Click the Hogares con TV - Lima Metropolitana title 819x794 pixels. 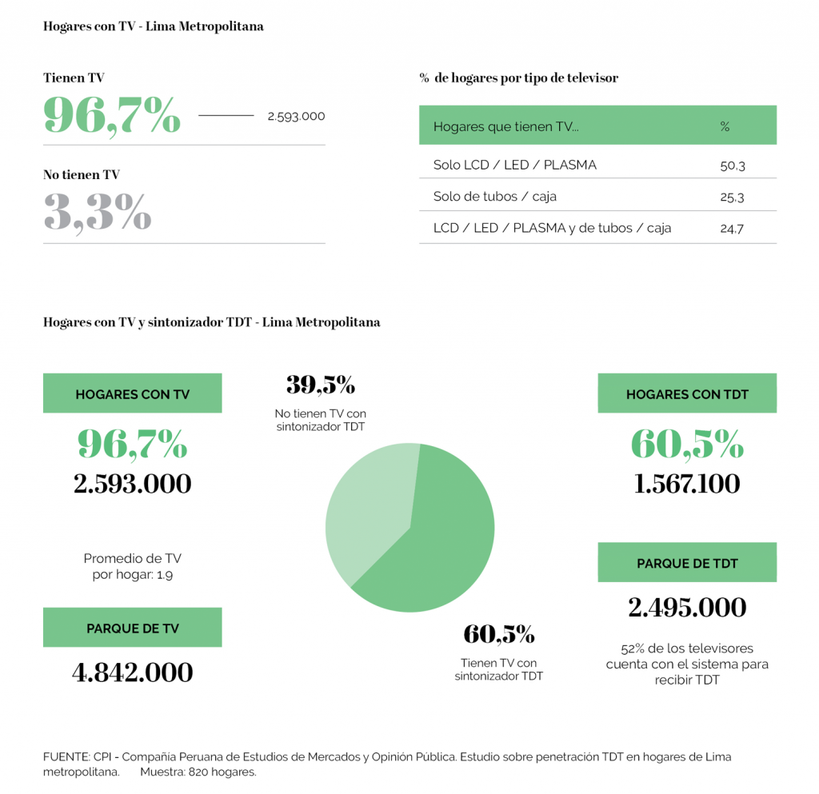[153, 26]
